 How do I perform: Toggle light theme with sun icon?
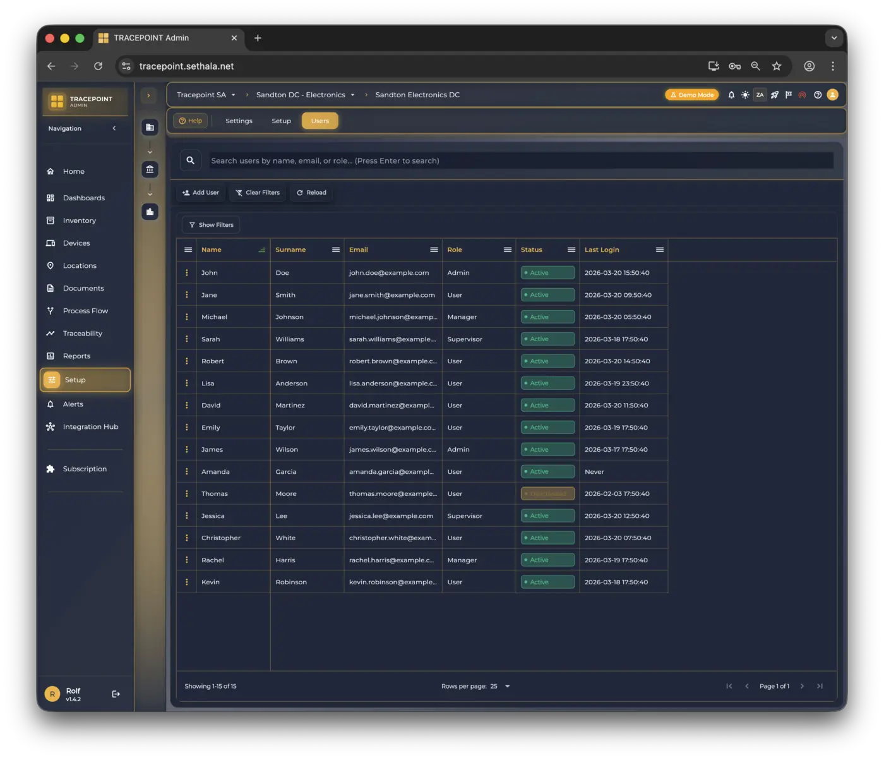pos(745,95)
